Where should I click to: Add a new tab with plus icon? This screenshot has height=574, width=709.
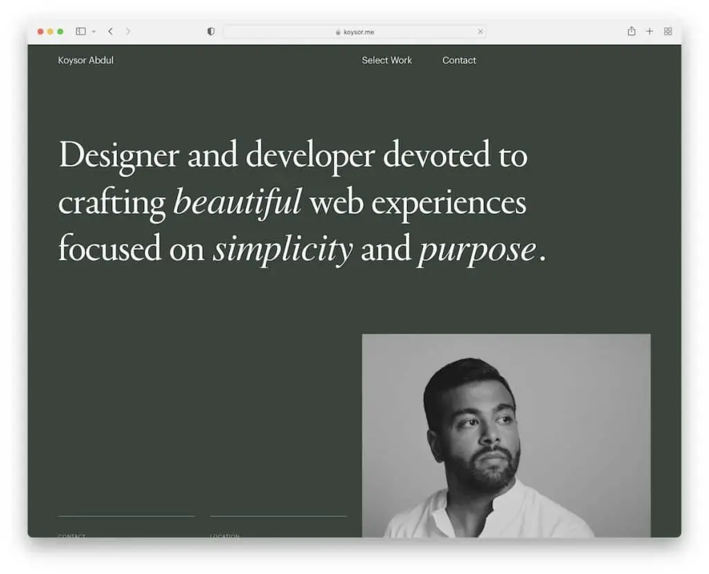pos(649,31)
